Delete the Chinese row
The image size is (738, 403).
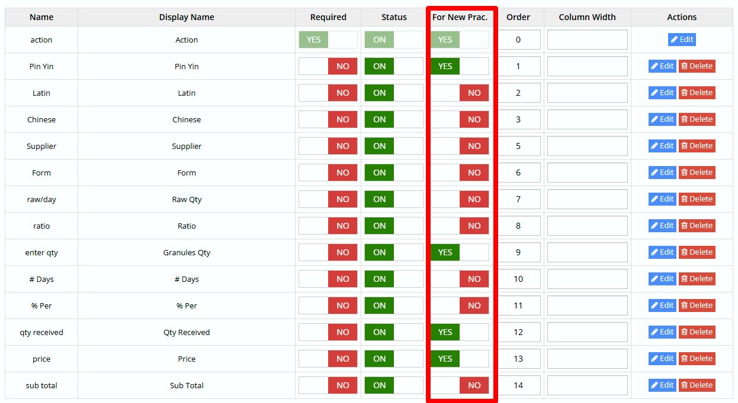tap(697, 119)
